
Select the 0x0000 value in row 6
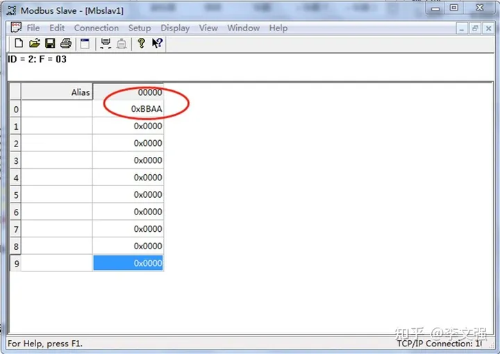[x=128, y=212]
